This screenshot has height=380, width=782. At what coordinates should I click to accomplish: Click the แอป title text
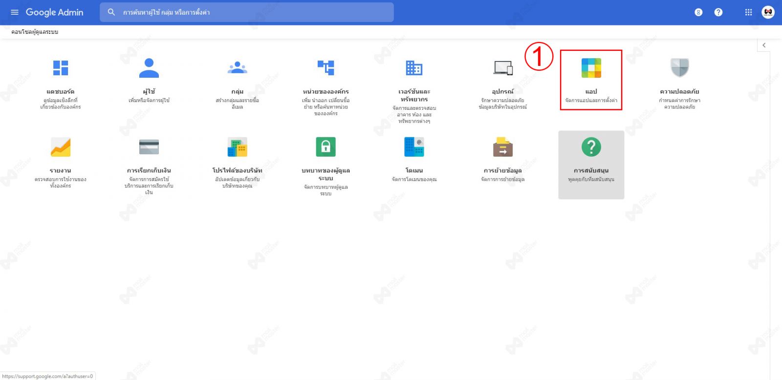tap(591, 92)
